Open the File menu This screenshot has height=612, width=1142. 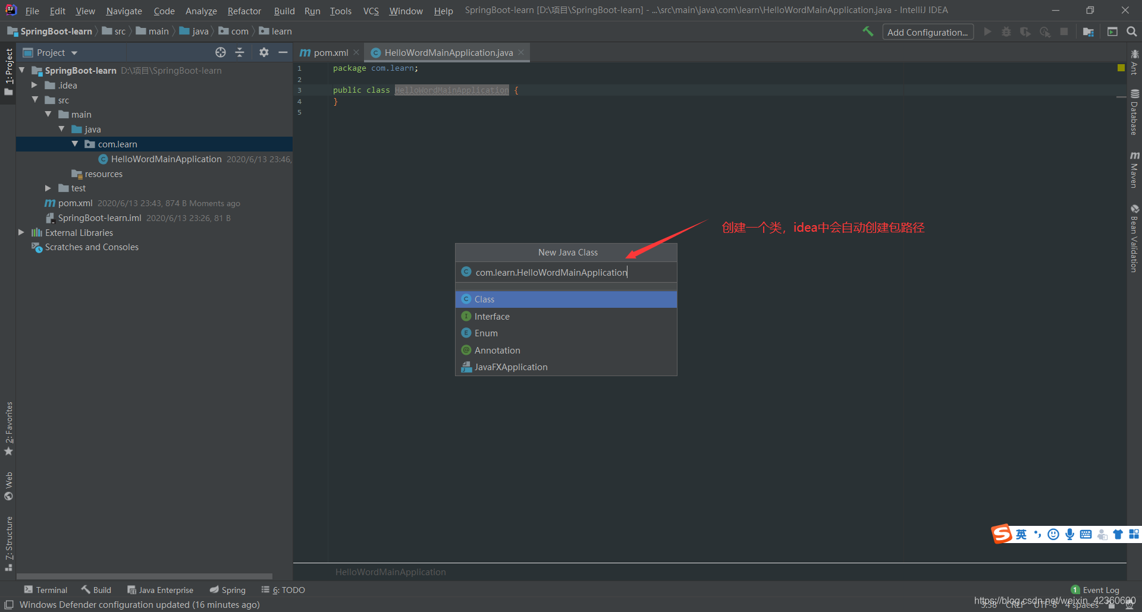[x=32, y=11]
